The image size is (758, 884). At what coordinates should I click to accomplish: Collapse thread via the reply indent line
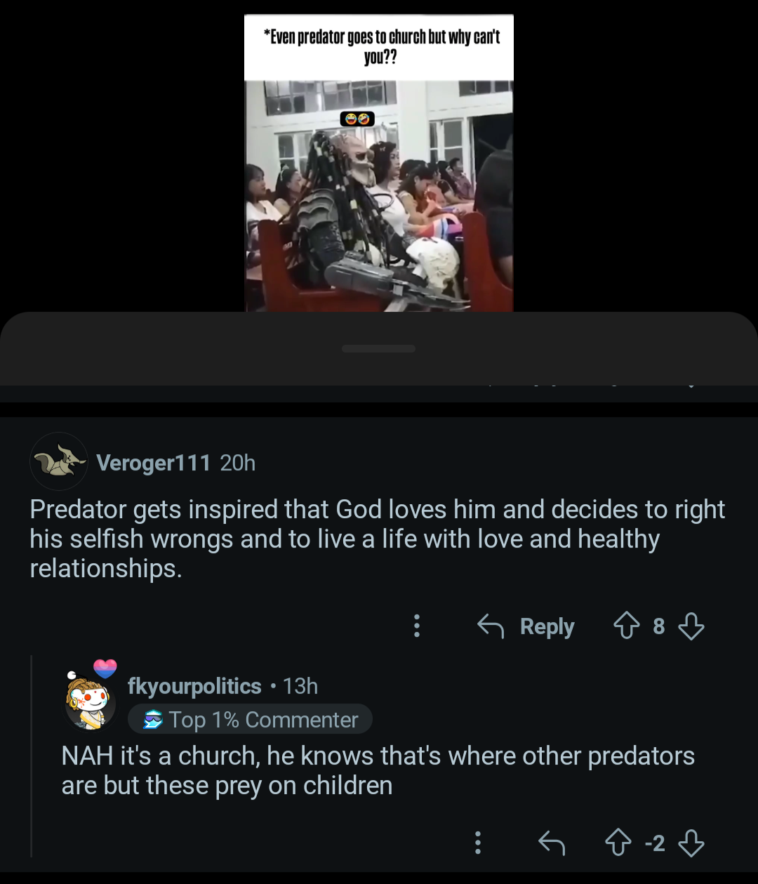pyautogui.click(x=32, y=756)
